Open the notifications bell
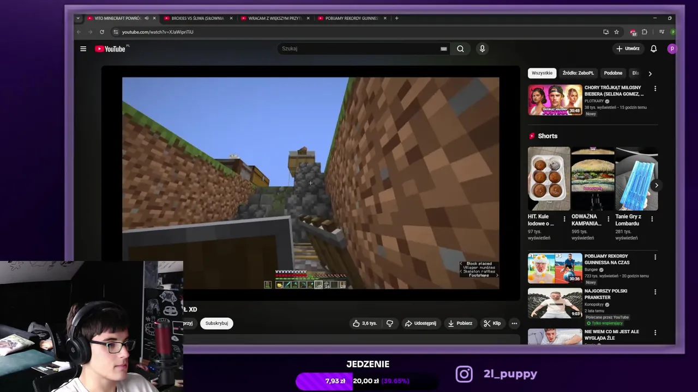Viewport: 698px width, 392px height. 653,48
